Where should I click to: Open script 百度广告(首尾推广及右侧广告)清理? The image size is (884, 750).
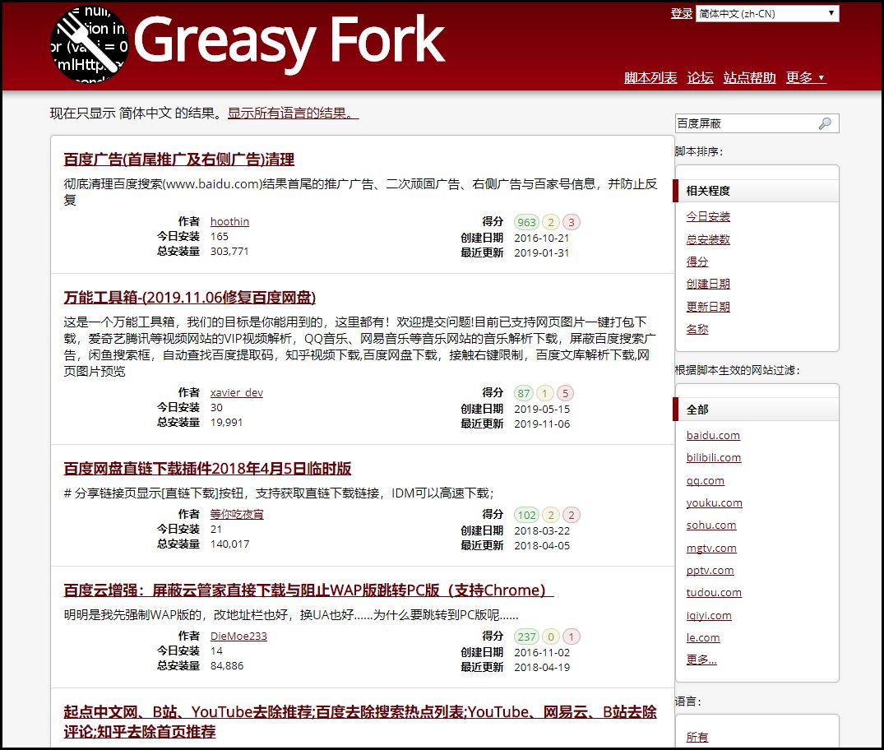coord(178,160)
